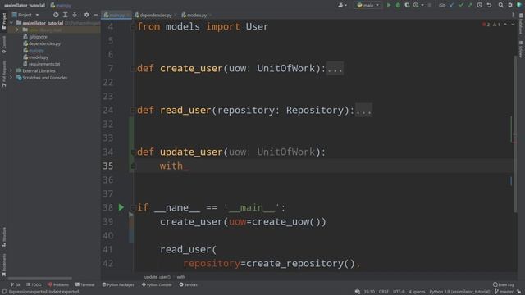Viewport: 525px width, 295px height.
Task: Open recent editor tabs menu (three dots)
Action: 513,15
